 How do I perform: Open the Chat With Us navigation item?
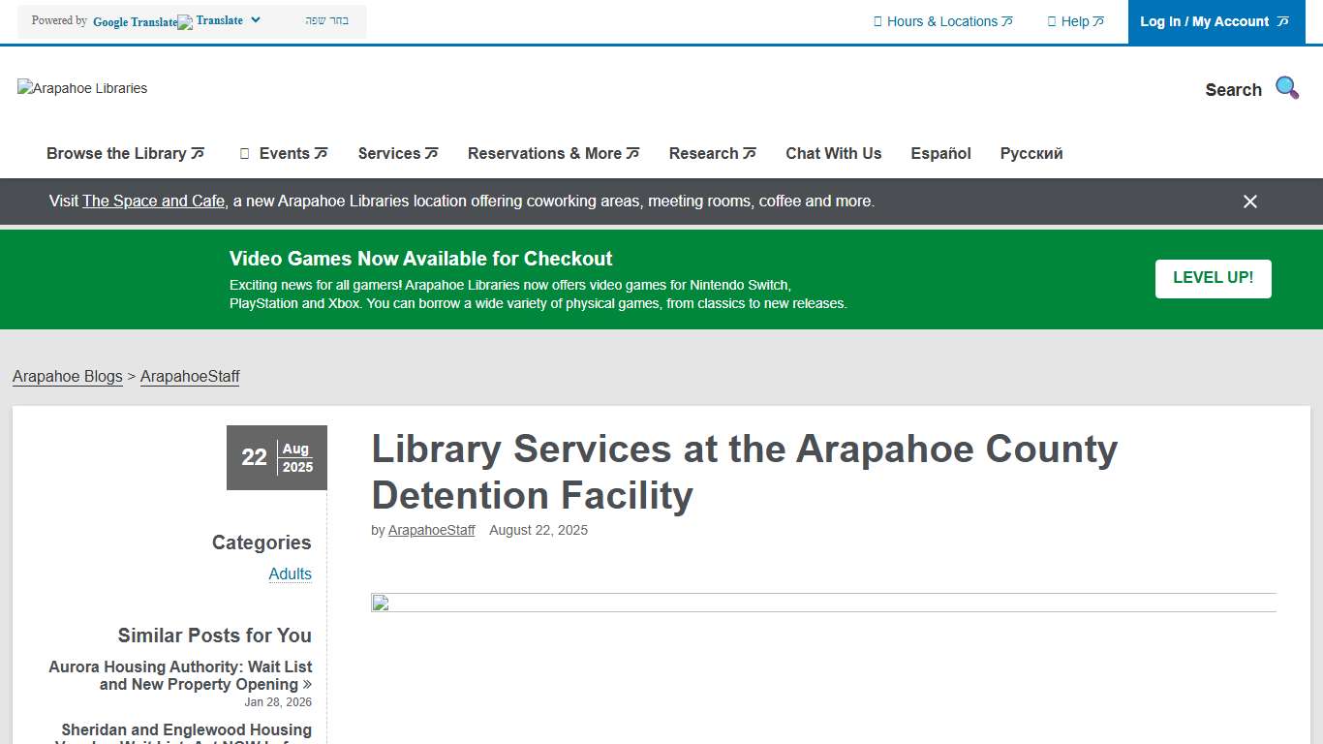[834, 153]
